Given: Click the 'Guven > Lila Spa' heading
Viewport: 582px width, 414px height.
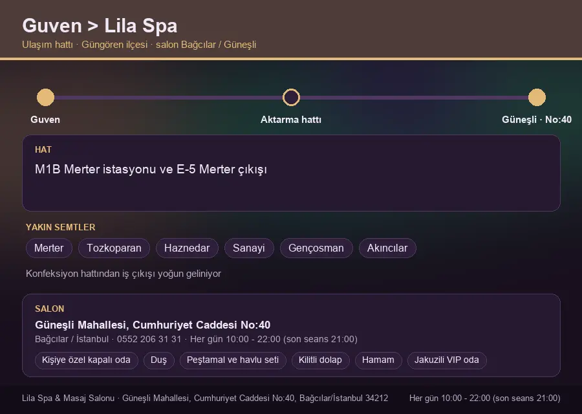Looking at the screenshot, I should 100,26.
